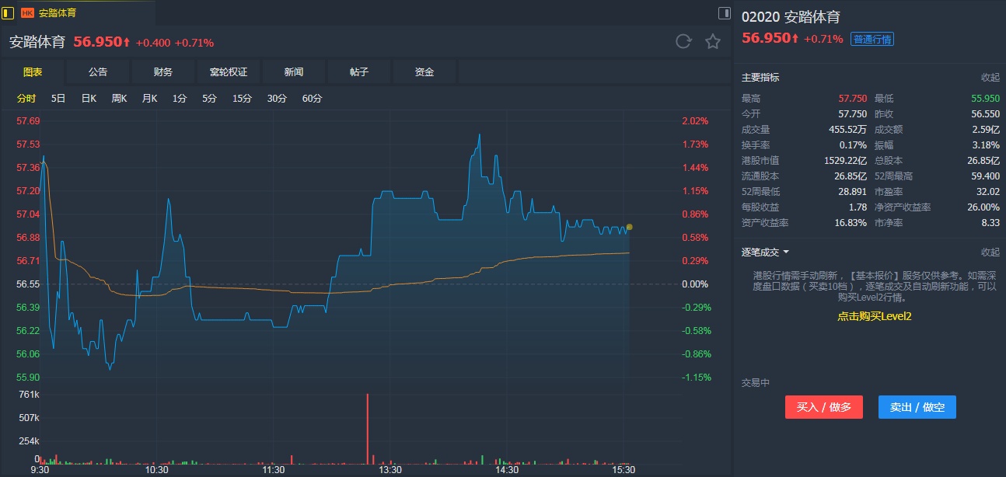
Task: Click the refresh quote icon
Action: coord(683,42)
